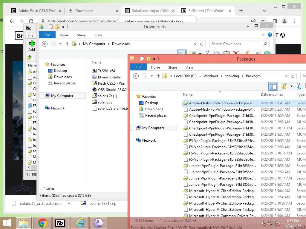The image size is (306, 229).
Task: Click Help icon in Downloads window
Action: click(x=270, y=35)
